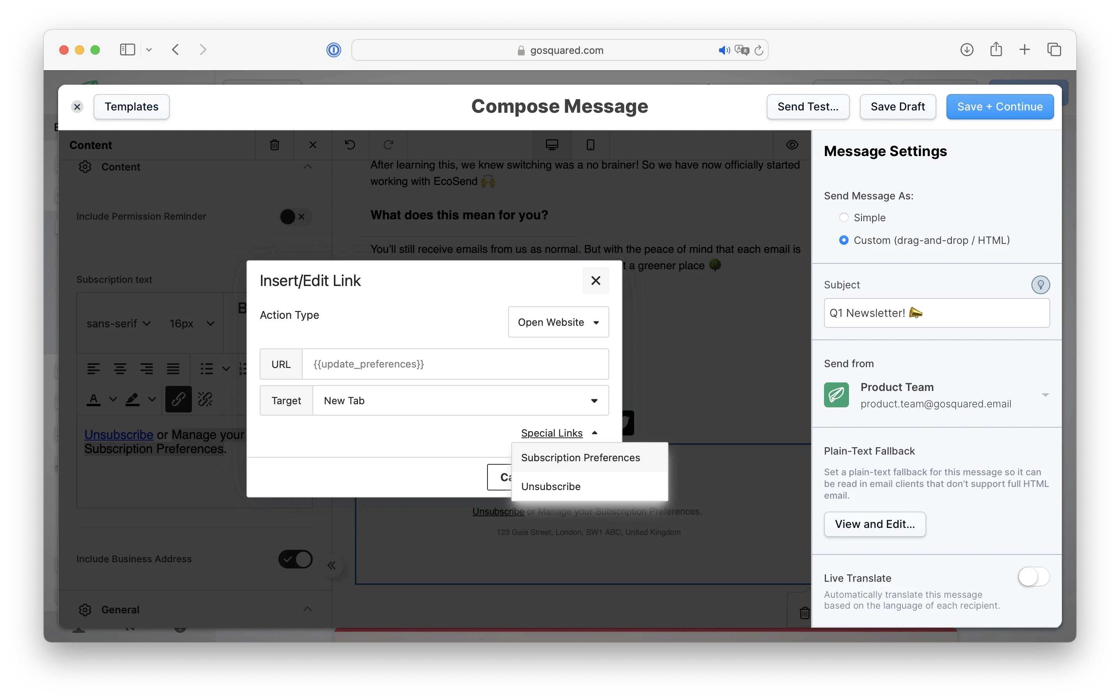This screenshot has height=700, width=1120.
Task: Click the insert link chain icon
Action: pos(179,399)
